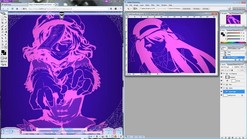This screenshot has height=139, width=247.
Task: Select the Free Transform history state
Action: tap(234, 57)
